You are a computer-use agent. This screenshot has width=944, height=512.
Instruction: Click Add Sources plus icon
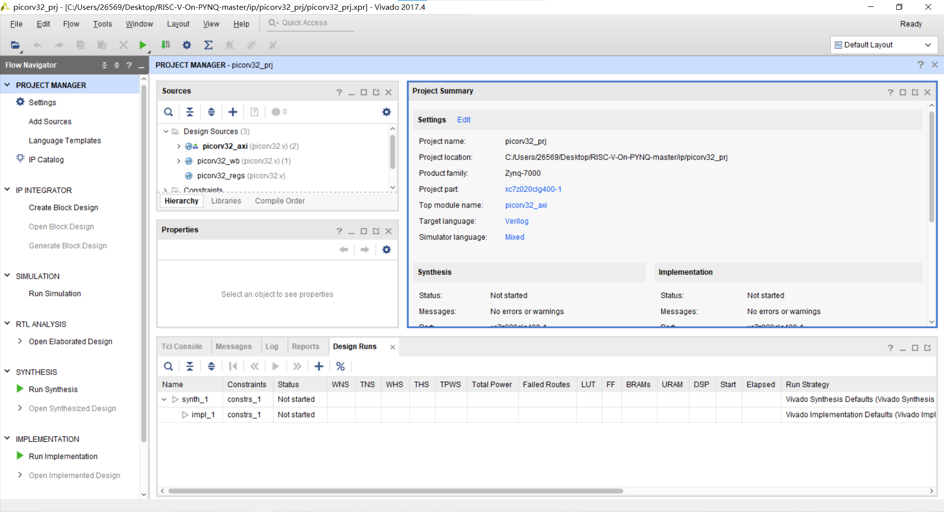pyautogui.click(x=233, y=112)
